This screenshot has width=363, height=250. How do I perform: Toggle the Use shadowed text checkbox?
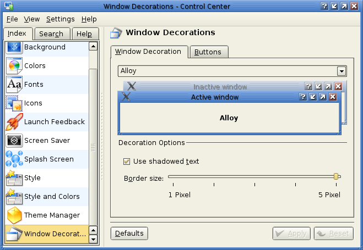coord(127,162)
